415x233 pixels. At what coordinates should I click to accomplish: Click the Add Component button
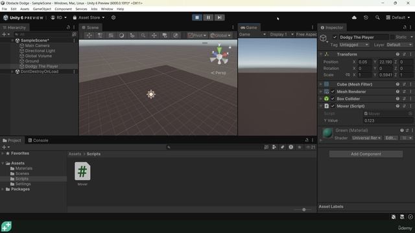pyautogui.click(x=366, y=154)
